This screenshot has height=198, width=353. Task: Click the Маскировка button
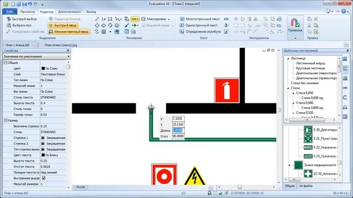tap(154, 19)
